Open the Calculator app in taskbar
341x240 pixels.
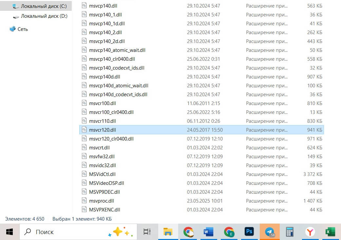point(290,232)
